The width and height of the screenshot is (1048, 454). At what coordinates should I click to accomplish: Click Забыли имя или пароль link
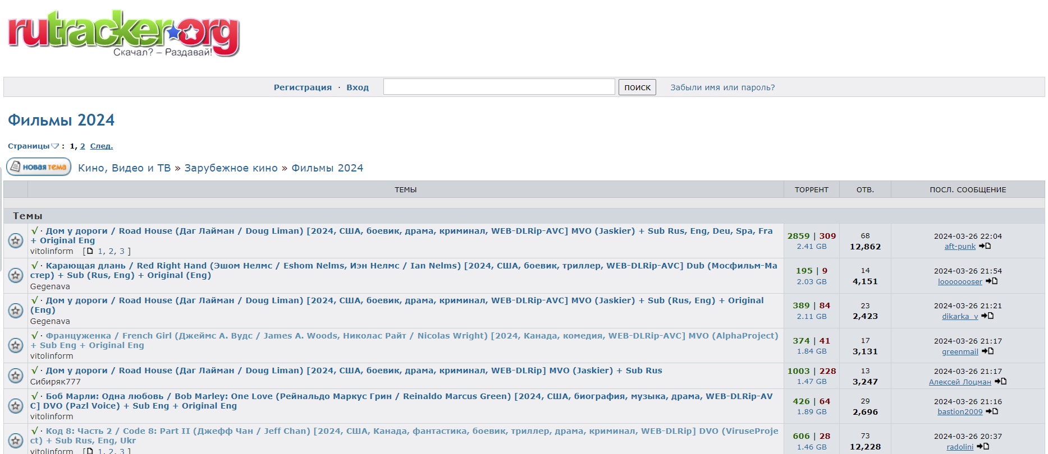(x=722, y=87)
